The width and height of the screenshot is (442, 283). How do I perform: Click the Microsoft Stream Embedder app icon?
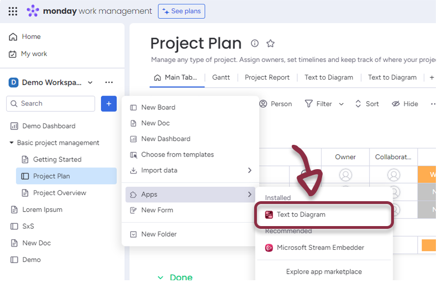click(269, 248)
